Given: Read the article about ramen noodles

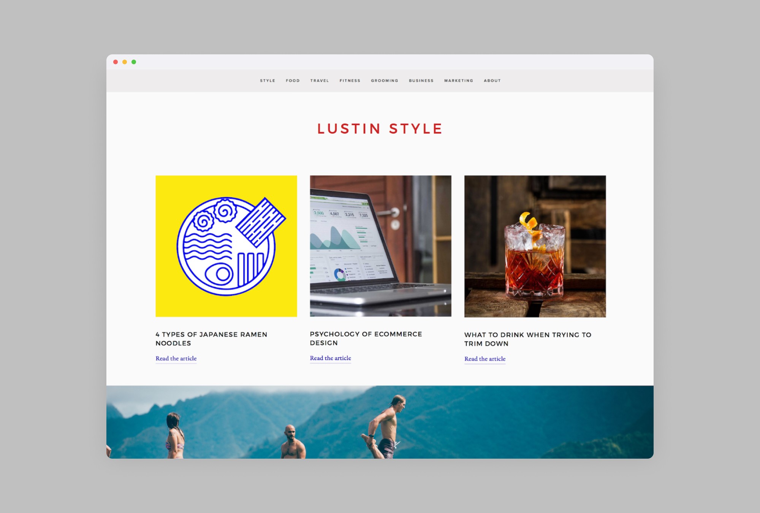Looking at the screenshot, I should [176, 358].
